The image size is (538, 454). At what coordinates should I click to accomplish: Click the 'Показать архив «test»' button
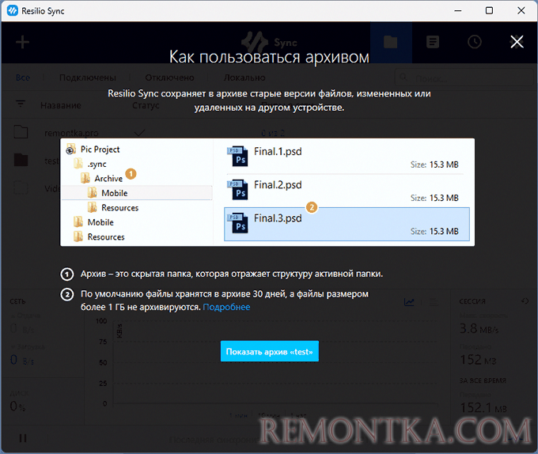269,351
